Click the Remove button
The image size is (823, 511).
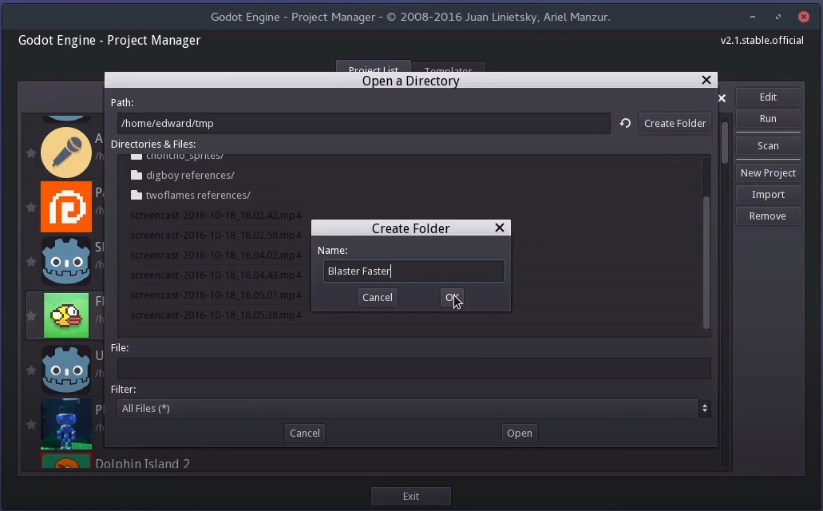(x=768, y=216)
